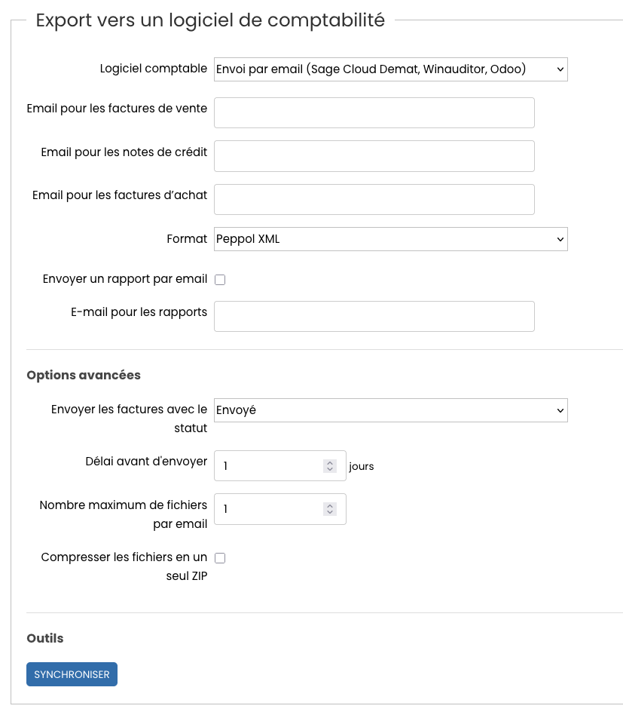Click the 'Logiciel comptable' label text
This screenshot has height=718, width=623.
tap(154, 69)
